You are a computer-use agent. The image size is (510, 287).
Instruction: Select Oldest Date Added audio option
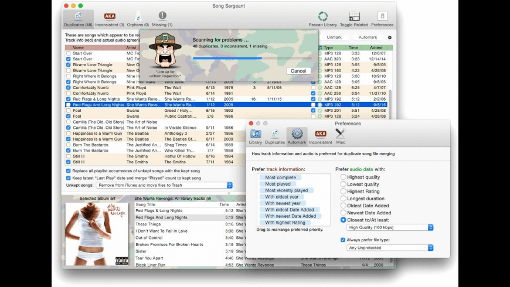coord(343,206)
